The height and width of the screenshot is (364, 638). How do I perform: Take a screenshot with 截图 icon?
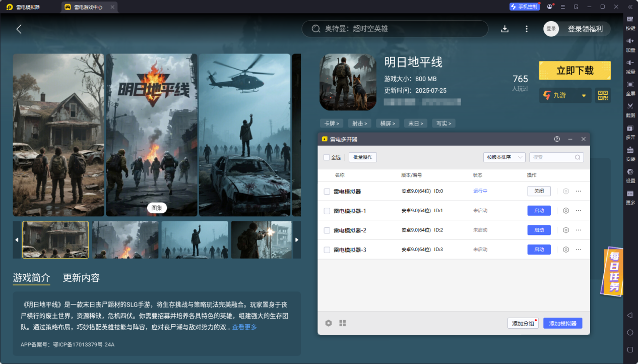630,106
